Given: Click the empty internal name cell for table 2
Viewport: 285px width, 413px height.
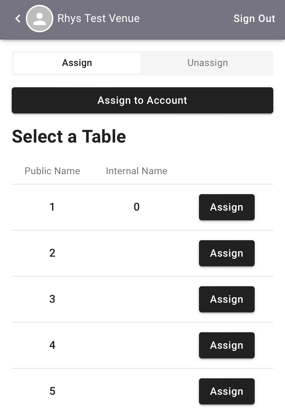Looking at the screenshot, I should coord(137,253).
